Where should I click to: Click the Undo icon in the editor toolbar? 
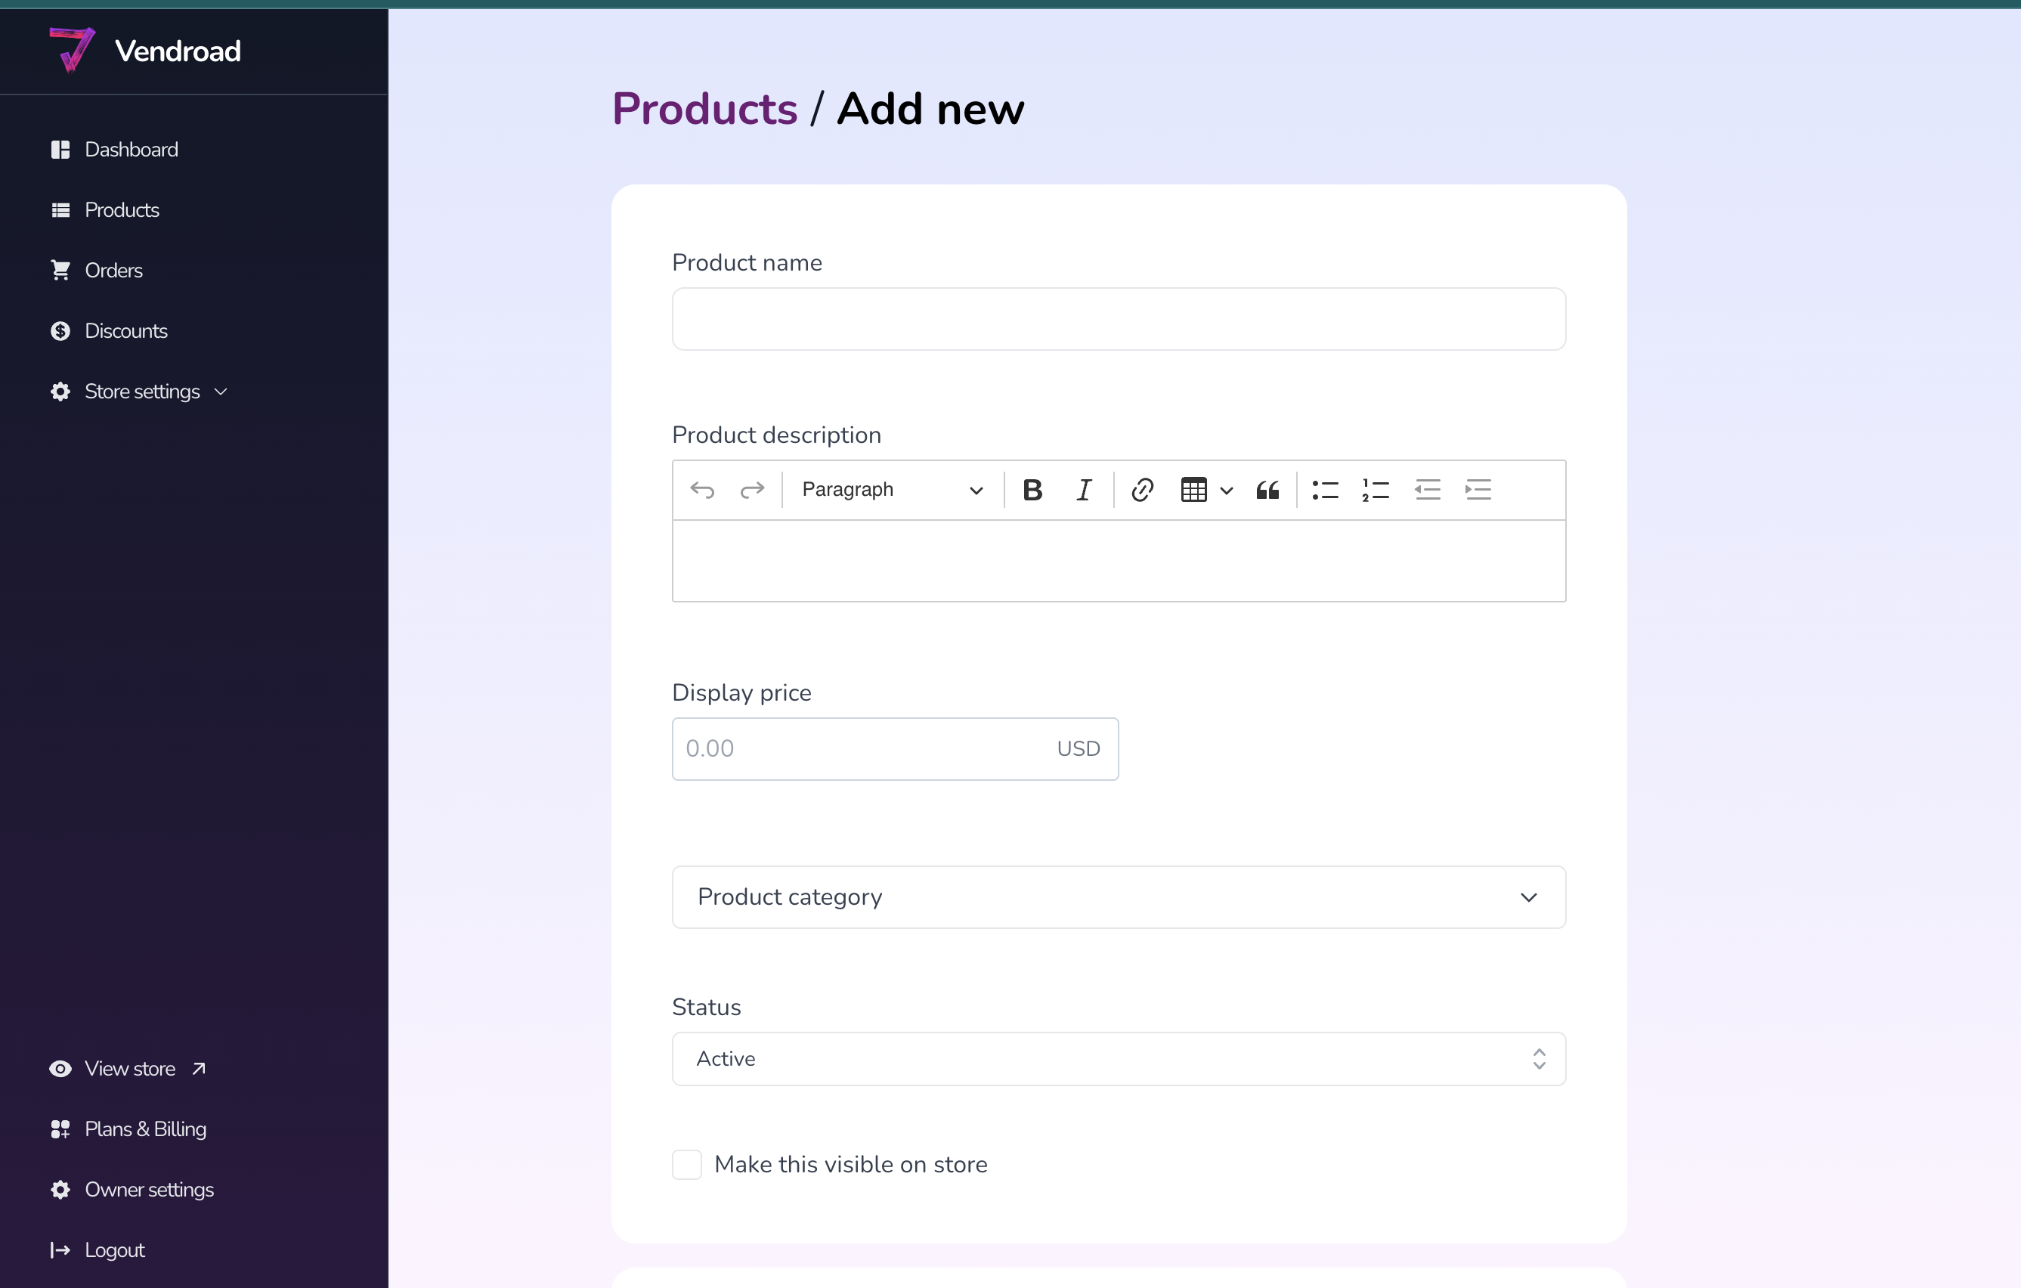pos(702,490)
